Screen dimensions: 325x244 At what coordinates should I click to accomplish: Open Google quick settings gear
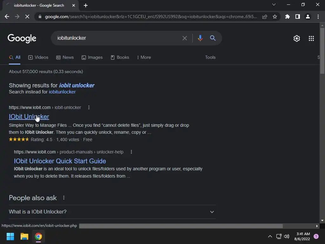click(297, 38)
